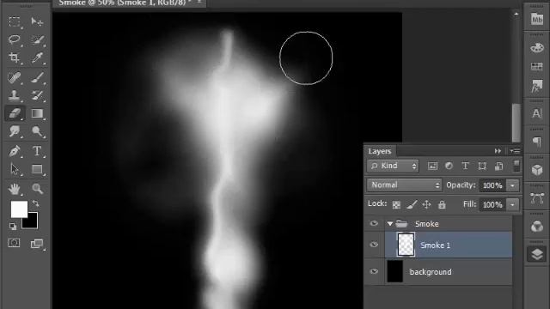Select the Crop tool
The image size is (550, 309).
point(15,58)
